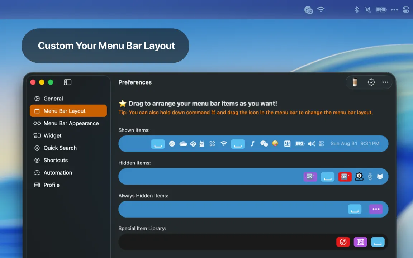The width and height of the screenshot is (413, 258).
Task: Select Menu Bar Layout in the sidebar
Action: pyautogui.click(x=68, y=111)
